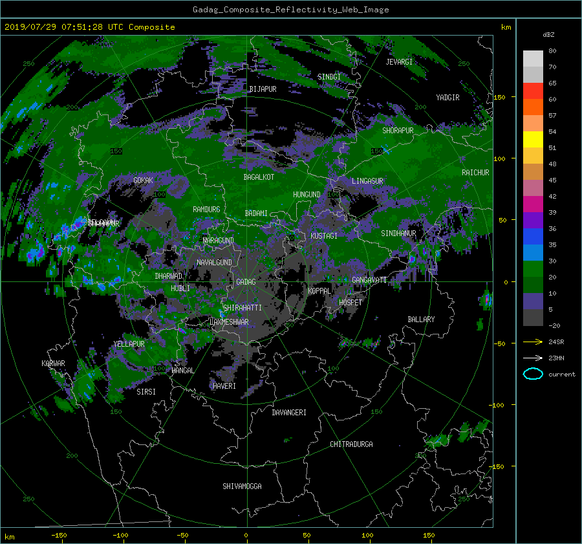Click the '23MN' legend text

point(556,358)
